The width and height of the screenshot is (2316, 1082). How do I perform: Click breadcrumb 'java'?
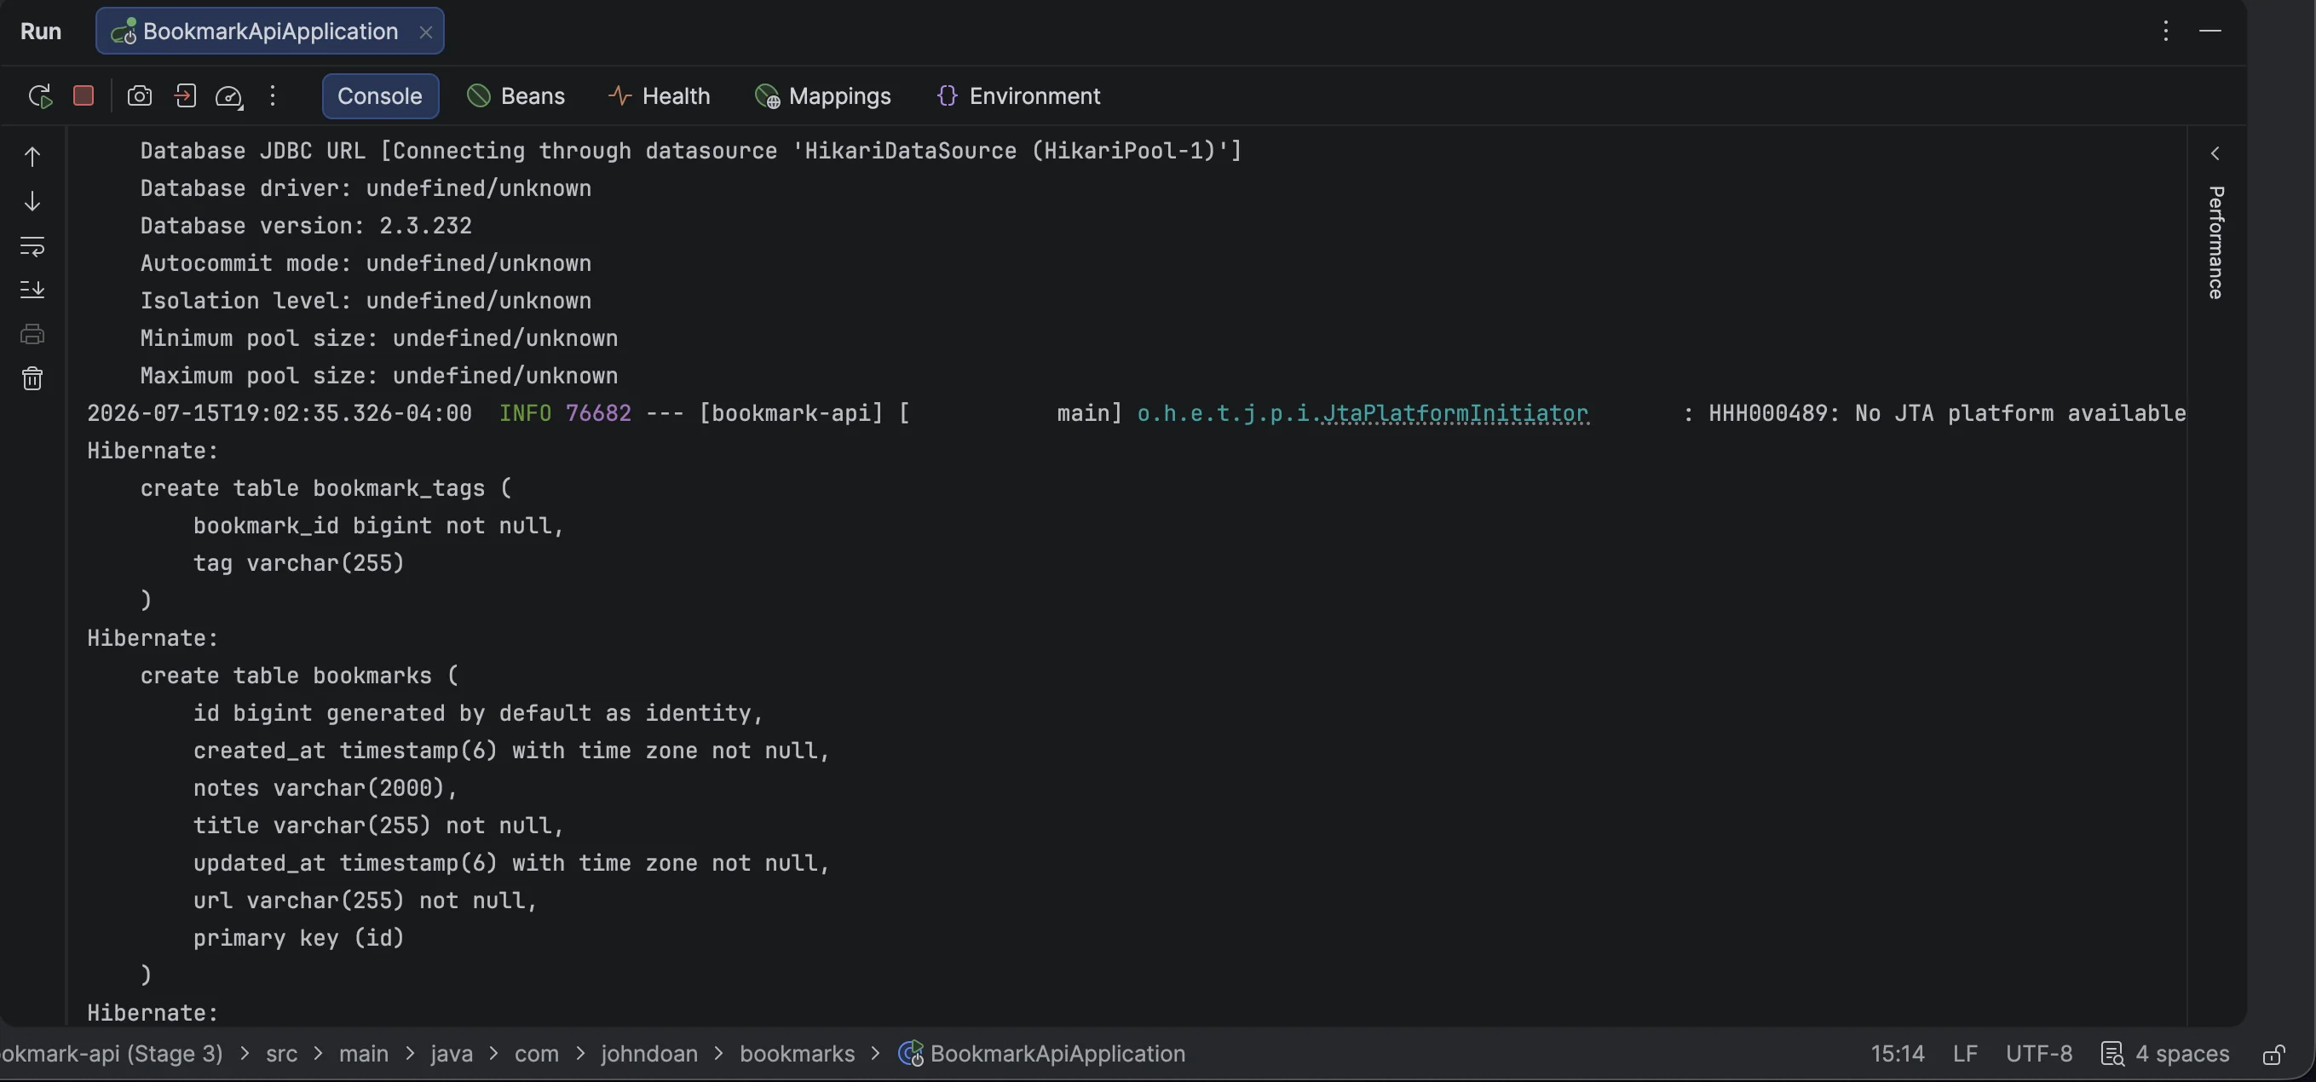[452, 1053]
